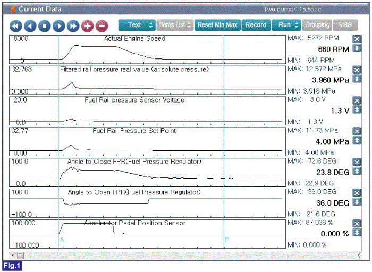Click the MAX: 87.036 % reading
Screen dimensions: 372x272
[310, 223]
